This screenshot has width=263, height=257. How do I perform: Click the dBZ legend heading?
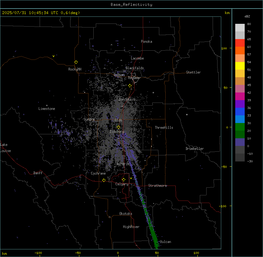(x=247, y=16)
